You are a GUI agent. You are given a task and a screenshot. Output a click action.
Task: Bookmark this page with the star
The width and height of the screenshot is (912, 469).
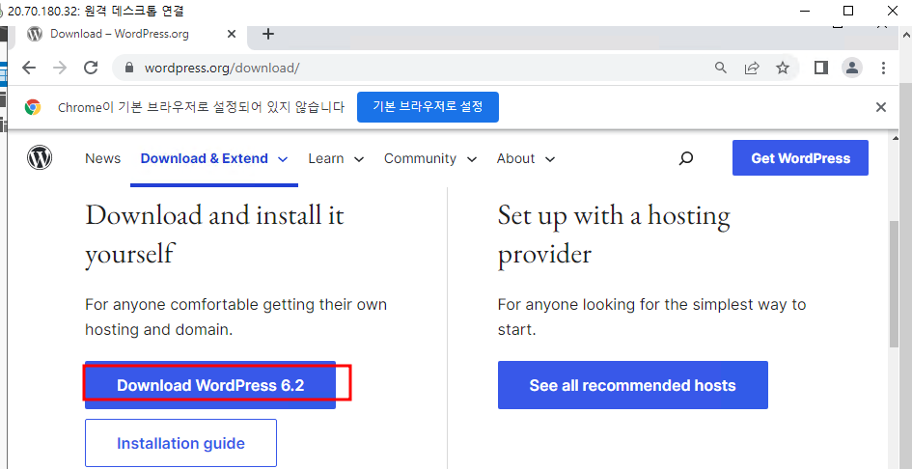pos(783,69)
